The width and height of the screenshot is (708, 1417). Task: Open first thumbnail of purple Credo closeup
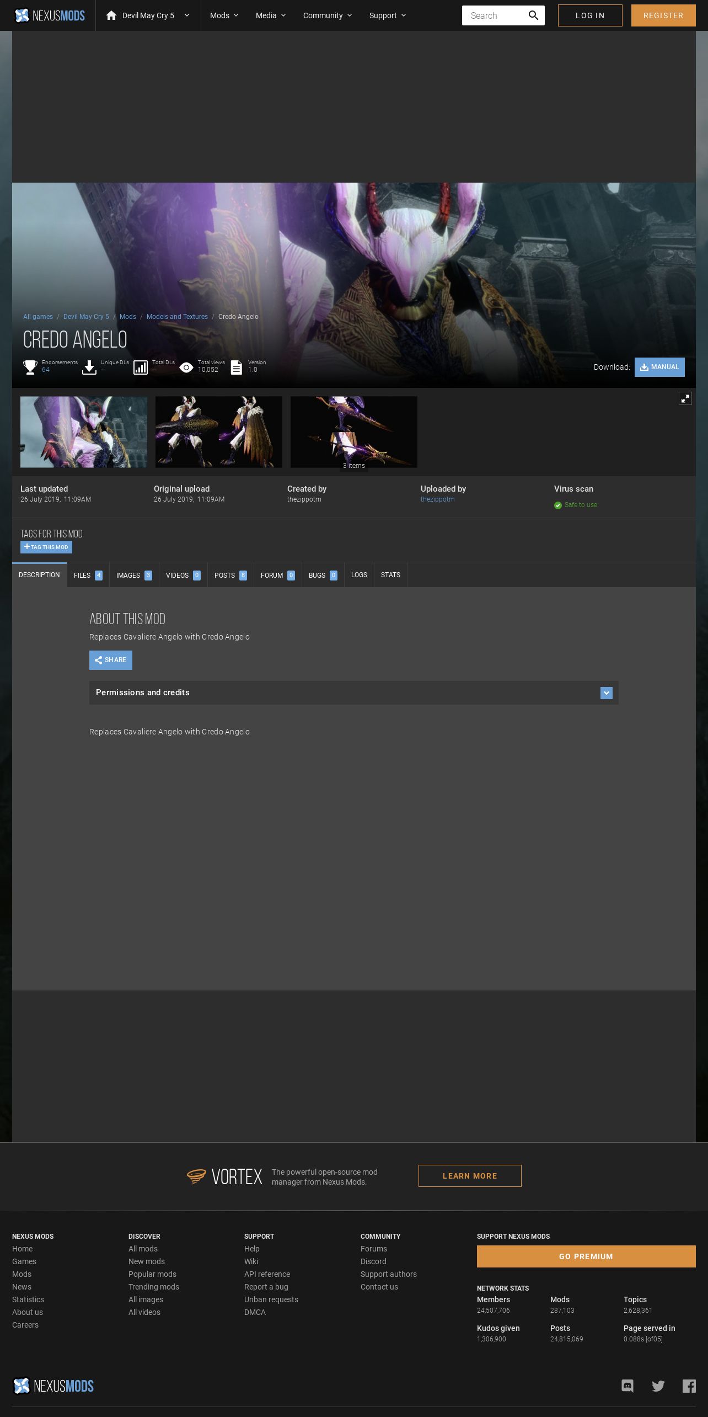pos(84,432)
